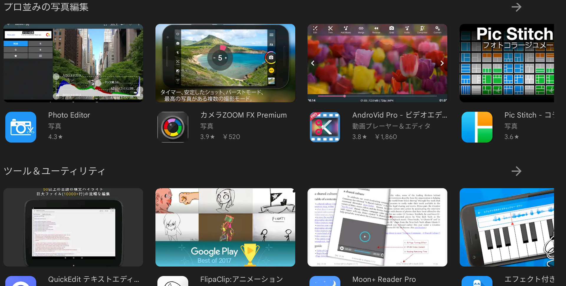566x286 pixels.
Task: Open the Photo Editor app icon
Action: tap(21, 127)
